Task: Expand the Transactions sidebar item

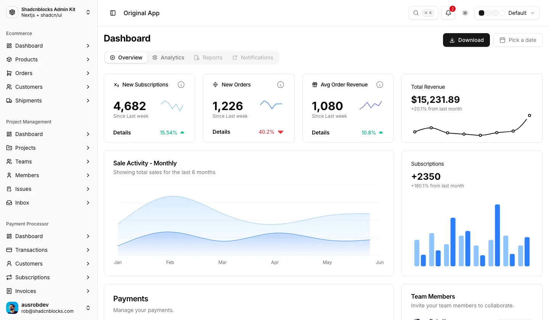Action: pyautogui.click(x=49, y=250)
